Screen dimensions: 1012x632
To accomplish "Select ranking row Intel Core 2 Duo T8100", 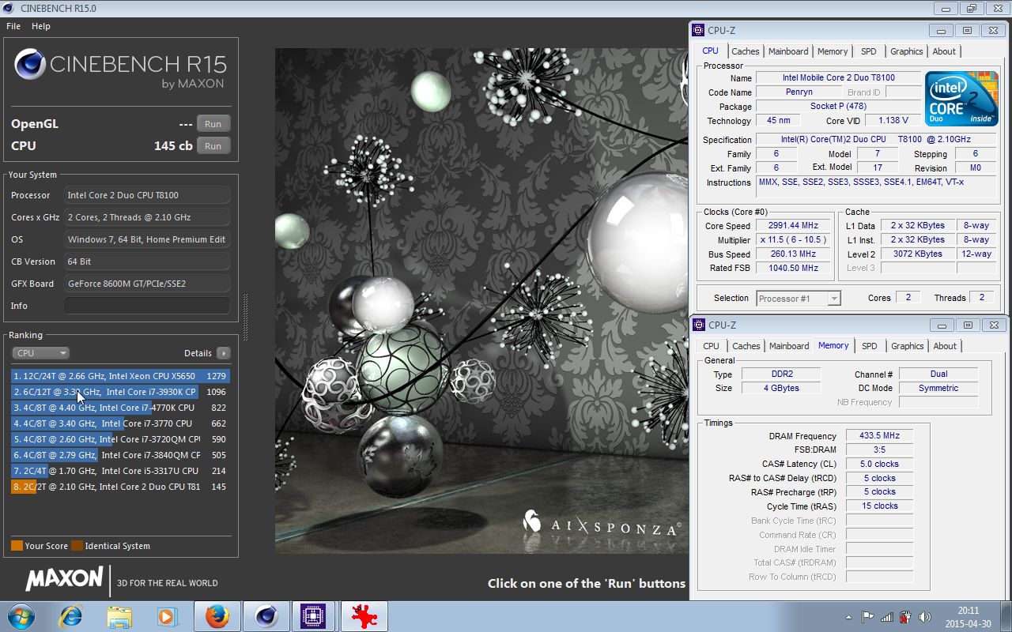I will (x=120, y=487).
